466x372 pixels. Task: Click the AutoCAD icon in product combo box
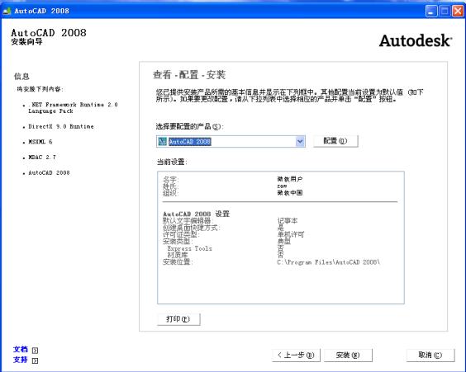[x=162, y=141]
